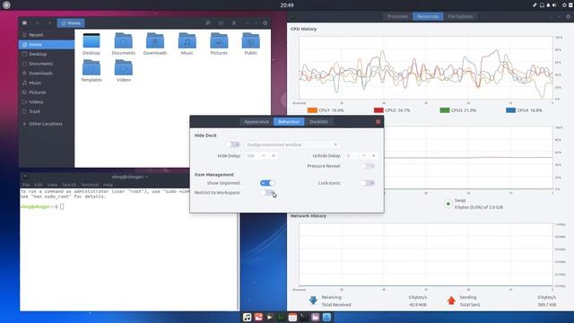574x323 pixels.
Task: Open the Music app in the dock
Action: click(x=248, y=317)
